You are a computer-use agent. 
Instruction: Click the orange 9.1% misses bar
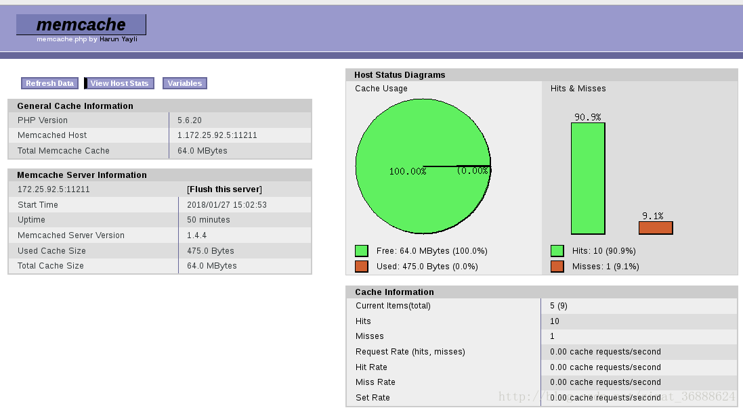pyautogui.click(x=656, y=228)
